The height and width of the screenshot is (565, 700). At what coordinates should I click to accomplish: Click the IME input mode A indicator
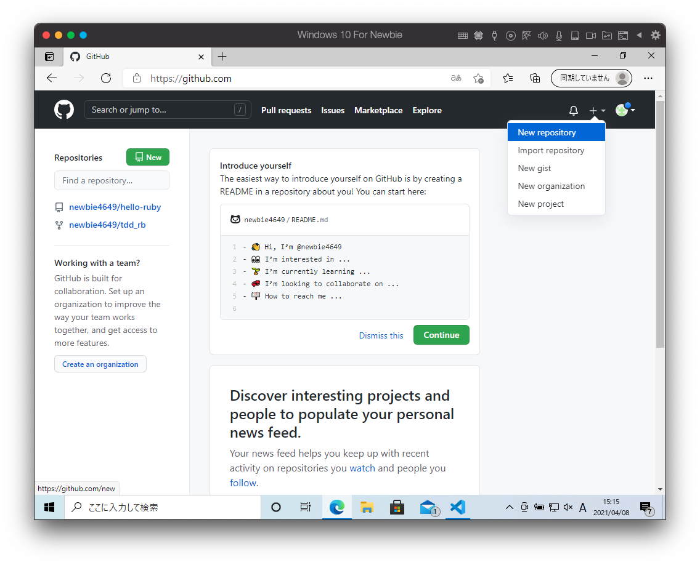click(582, 508)
